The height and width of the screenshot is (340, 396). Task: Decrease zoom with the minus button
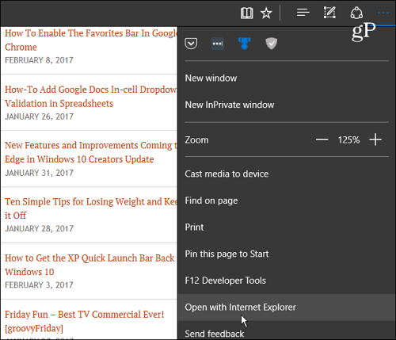(322, 139)
